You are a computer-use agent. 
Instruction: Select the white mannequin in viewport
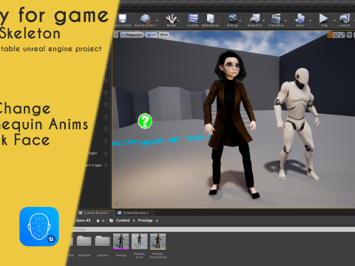pyautogui.click(x=297, y=123)
